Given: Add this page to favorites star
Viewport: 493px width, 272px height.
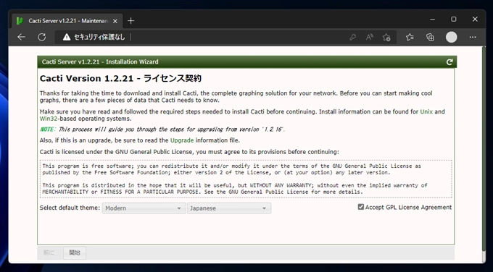Looking at the screenshot, I should [386, 38].
